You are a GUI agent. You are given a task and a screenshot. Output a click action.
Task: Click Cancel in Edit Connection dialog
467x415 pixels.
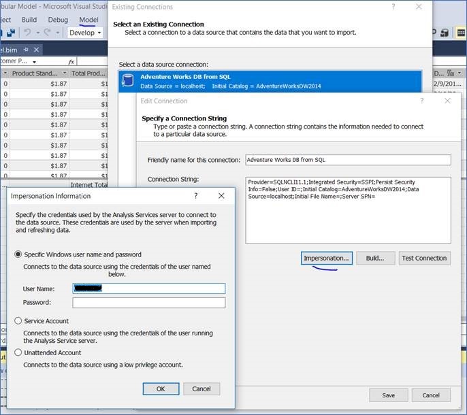(x=431, y=395)
